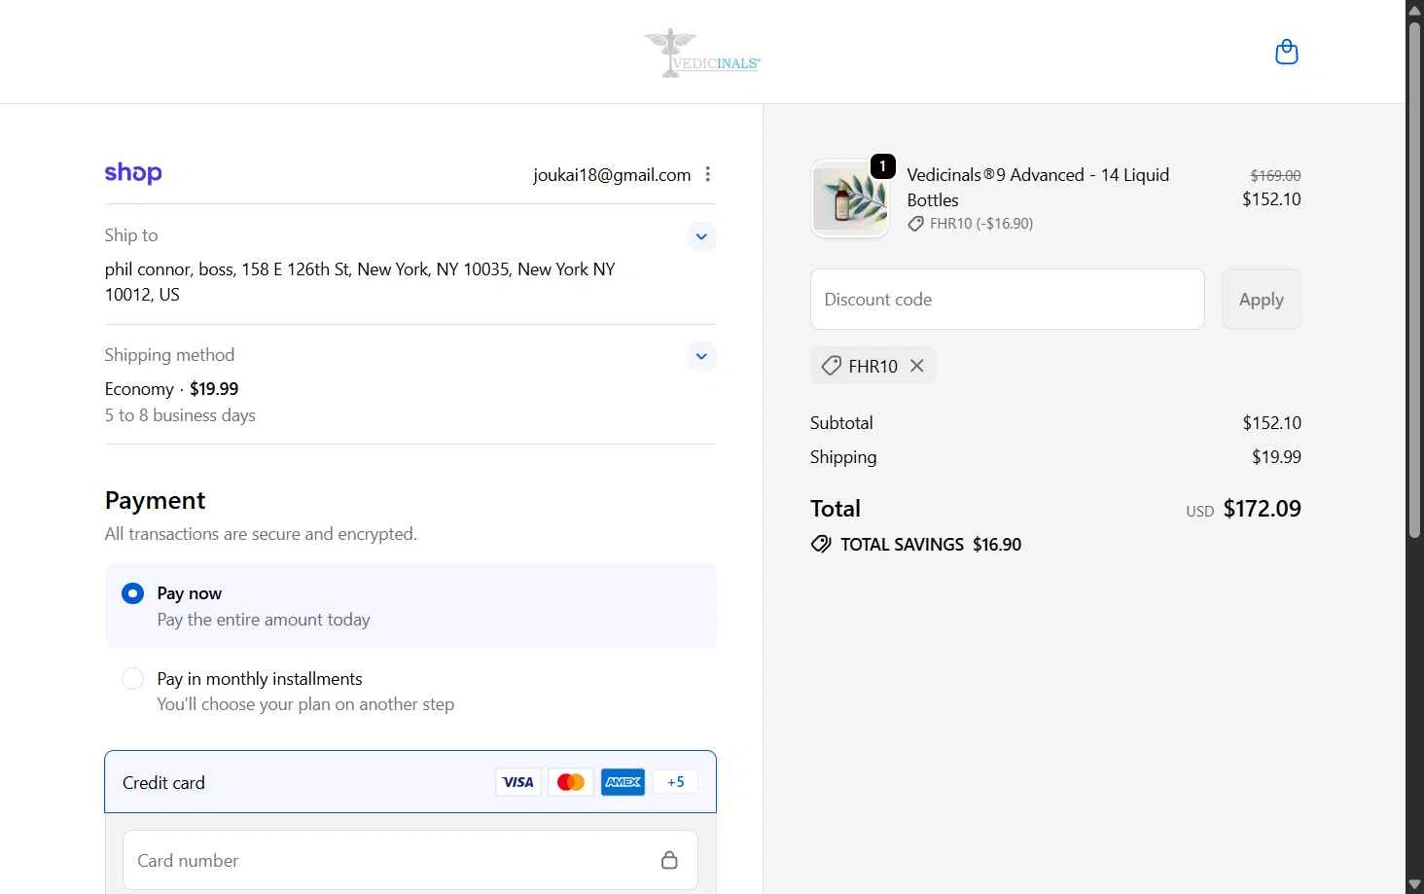The image size is (1424, 894).
Task: Click the product quantity badge
Action: coord(882,166)
